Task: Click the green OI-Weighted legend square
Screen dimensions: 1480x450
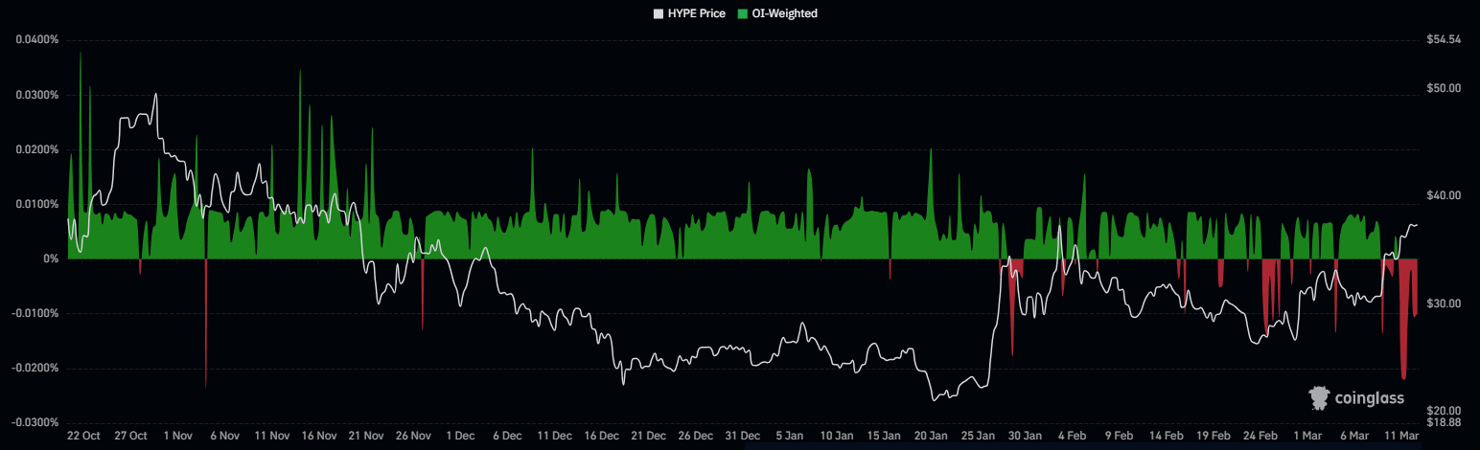Action: 744,13
